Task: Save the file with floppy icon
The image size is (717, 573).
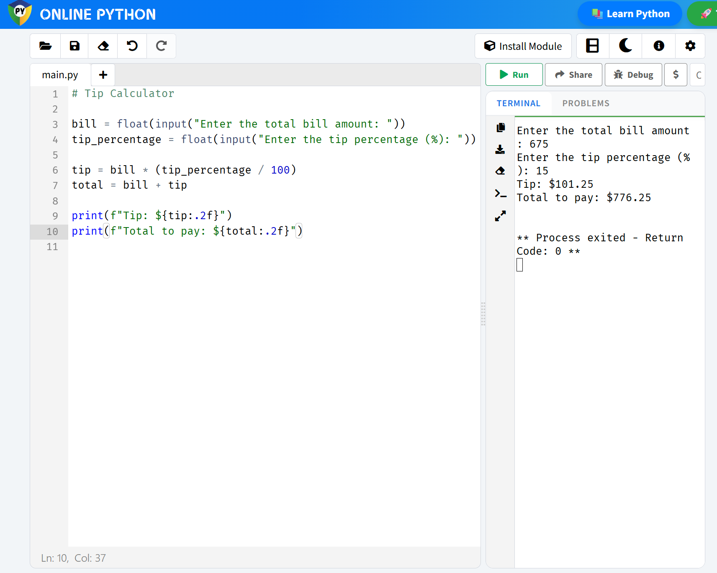Action: pyautogui.click(x=75, y=46)
